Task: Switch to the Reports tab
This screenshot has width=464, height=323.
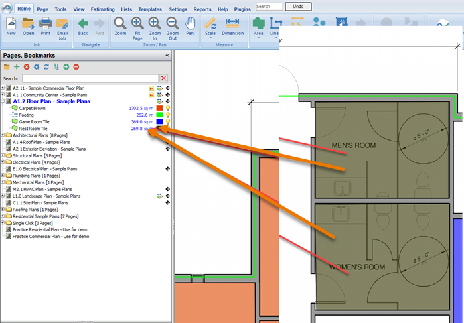Action: coord(202,10)
